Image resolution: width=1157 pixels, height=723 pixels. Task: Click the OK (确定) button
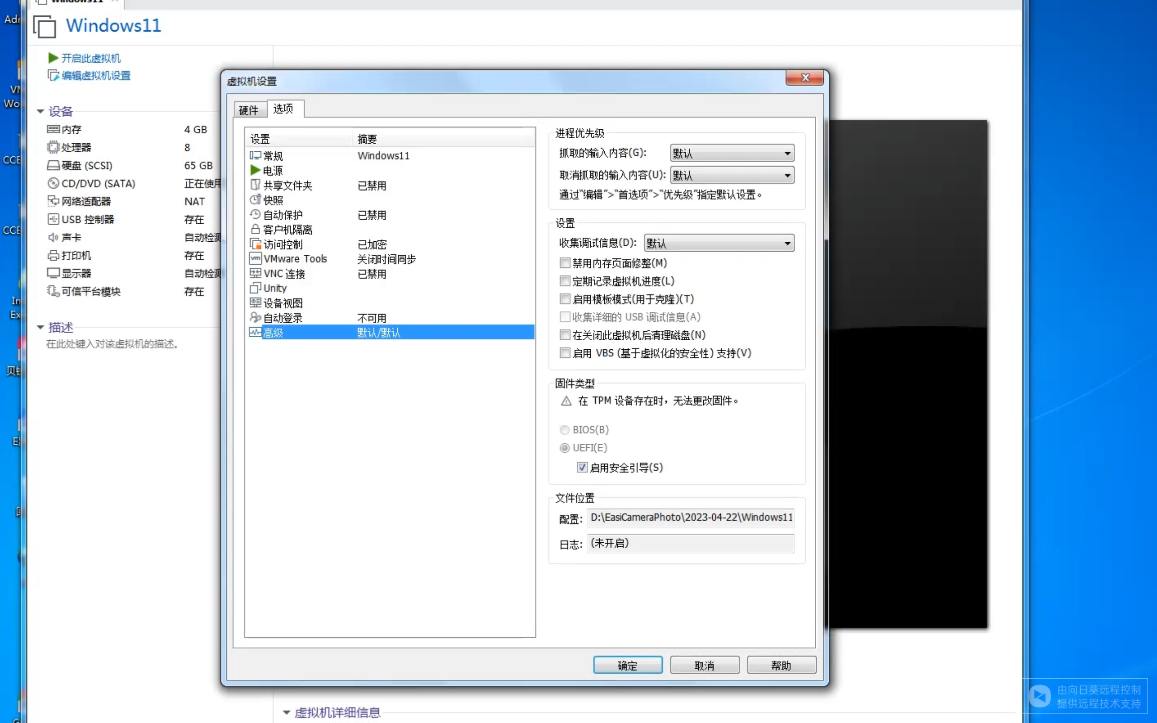point(627,665)
